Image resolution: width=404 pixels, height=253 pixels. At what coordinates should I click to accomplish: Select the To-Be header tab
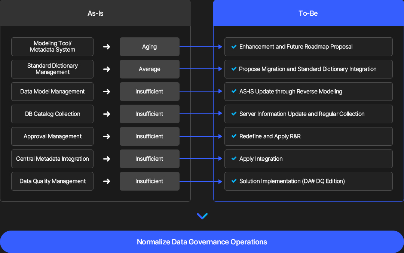pyautogui.click(x=308, y=13)
